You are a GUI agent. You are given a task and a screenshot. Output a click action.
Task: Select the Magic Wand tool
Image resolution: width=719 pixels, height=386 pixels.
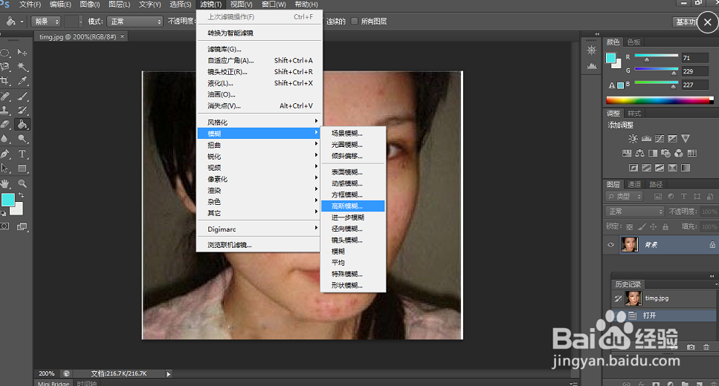tap(22, 67)
